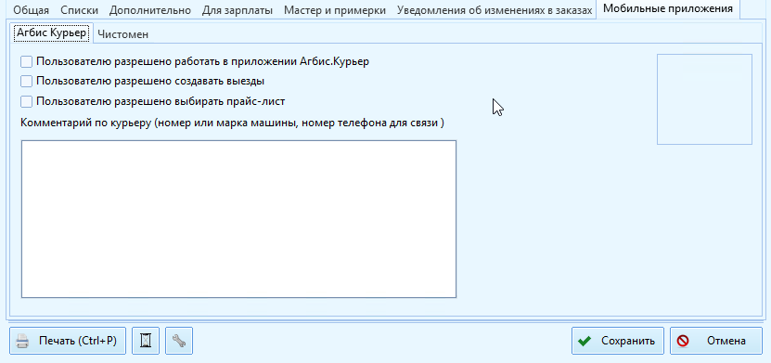Switch to the Общая tab

31,10
